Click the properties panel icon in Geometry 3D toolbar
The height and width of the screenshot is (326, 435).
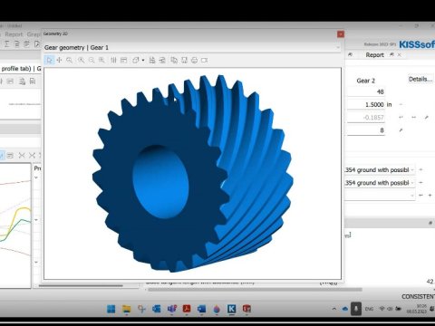[123, 61]
